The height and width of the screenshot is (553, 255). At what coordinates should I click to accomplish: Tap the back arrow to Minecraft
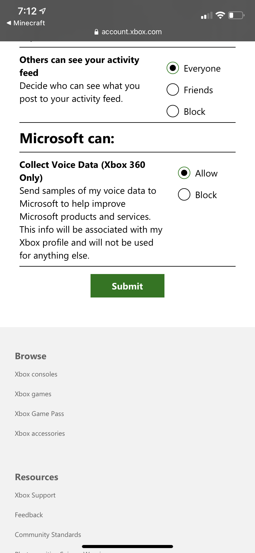click(x=9, y=23)
